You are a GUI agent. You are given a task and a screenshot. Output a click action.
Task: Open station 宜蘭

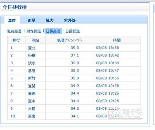point(32,86)
